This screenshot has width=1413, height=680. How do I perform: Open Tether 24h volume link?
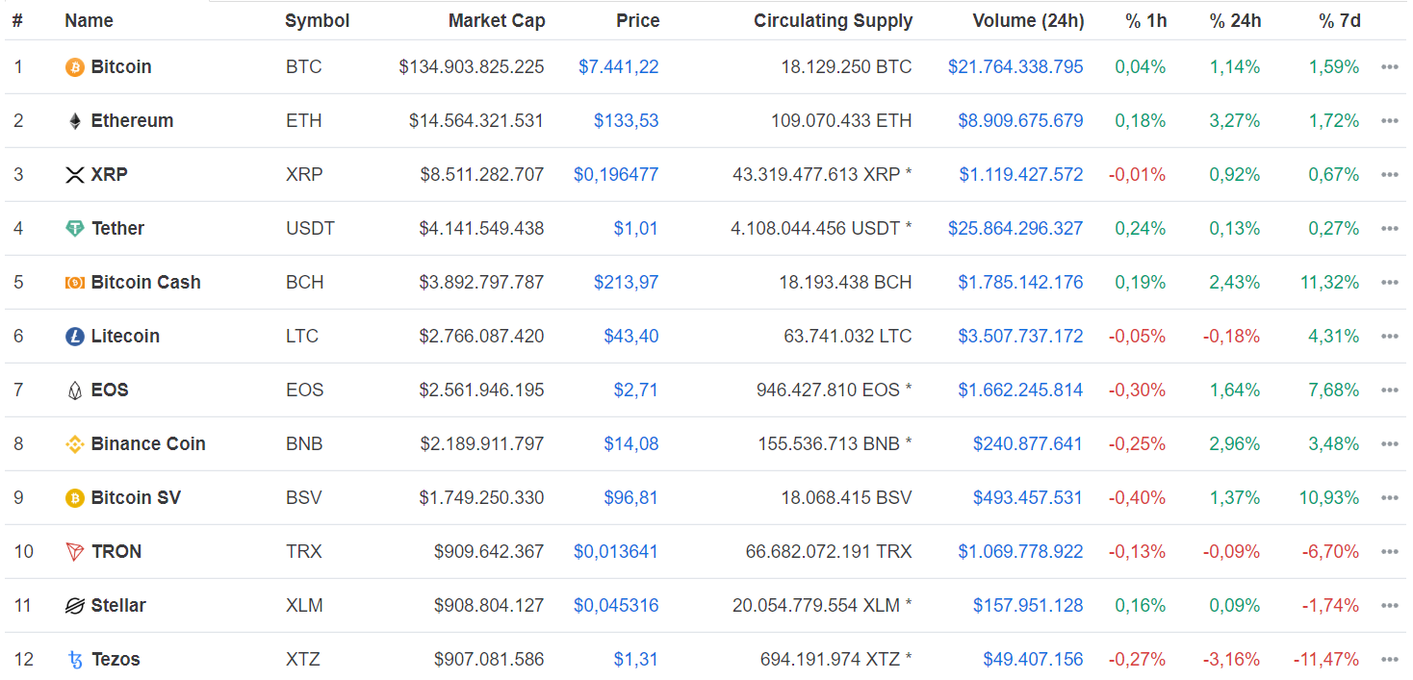[x=1015, y=229]
